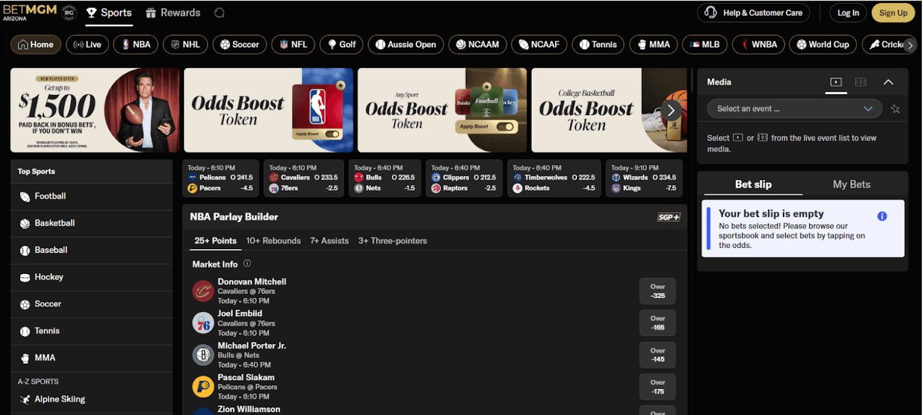Viewport: 923px width, 415px height.
Task: Open the NBA category pill
Action: coord(136,45)
